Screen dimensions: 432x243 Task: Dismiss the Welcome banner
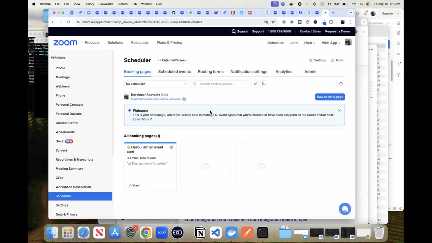point(340,110)
